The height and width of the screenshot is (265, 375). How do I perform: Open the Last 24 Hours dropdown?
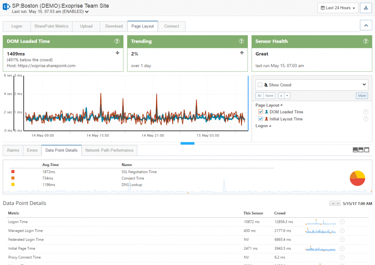click(337, 8)
